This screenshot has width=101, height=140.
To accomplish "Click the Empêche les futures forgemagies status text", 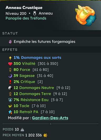I will click(x=44, y=42).
